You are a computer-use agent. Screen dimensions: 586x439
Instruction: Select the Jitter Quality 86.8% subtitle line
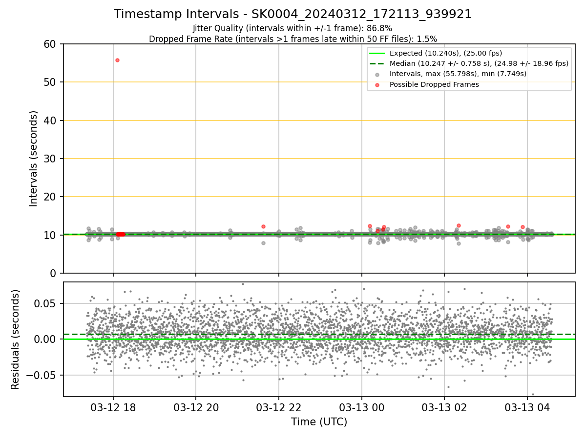coord(293,28)
